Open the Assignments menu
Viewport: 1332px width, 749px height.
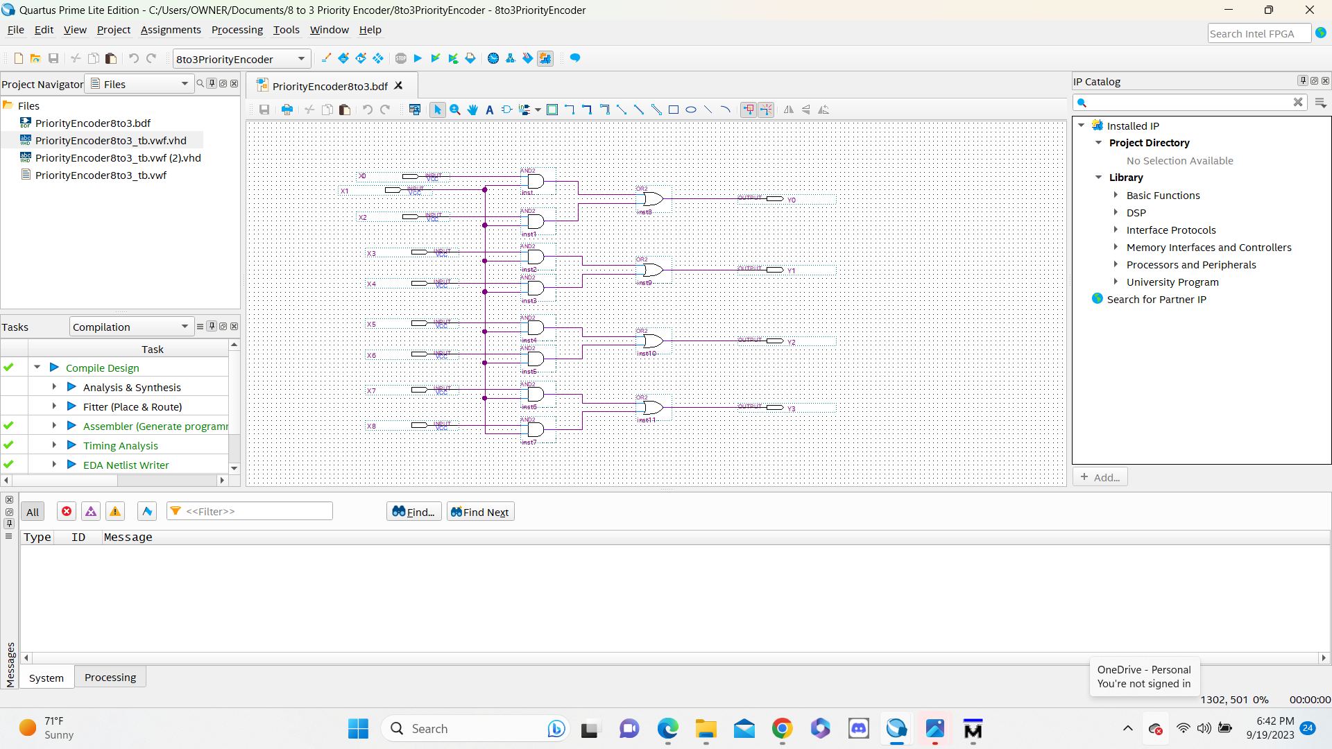171,30
